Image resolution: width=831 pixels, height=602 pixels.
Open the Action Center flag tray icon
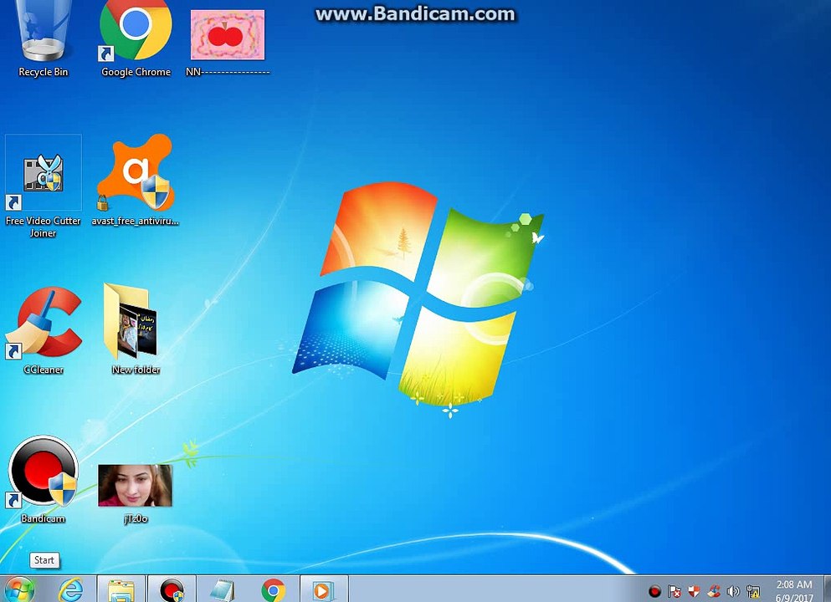675,591
